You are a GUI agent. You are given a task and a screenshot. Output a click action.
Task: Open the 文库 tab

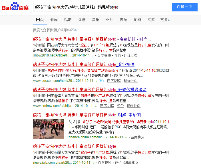click(x=151, y=20)
